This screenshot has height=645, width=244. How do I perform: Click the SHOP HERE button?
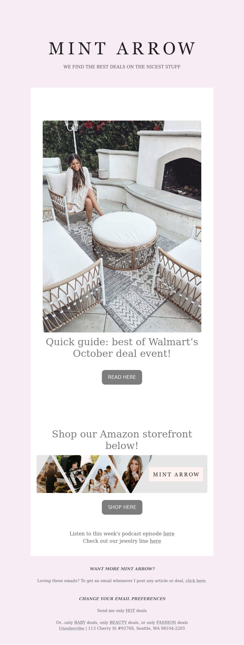[122, 507]
